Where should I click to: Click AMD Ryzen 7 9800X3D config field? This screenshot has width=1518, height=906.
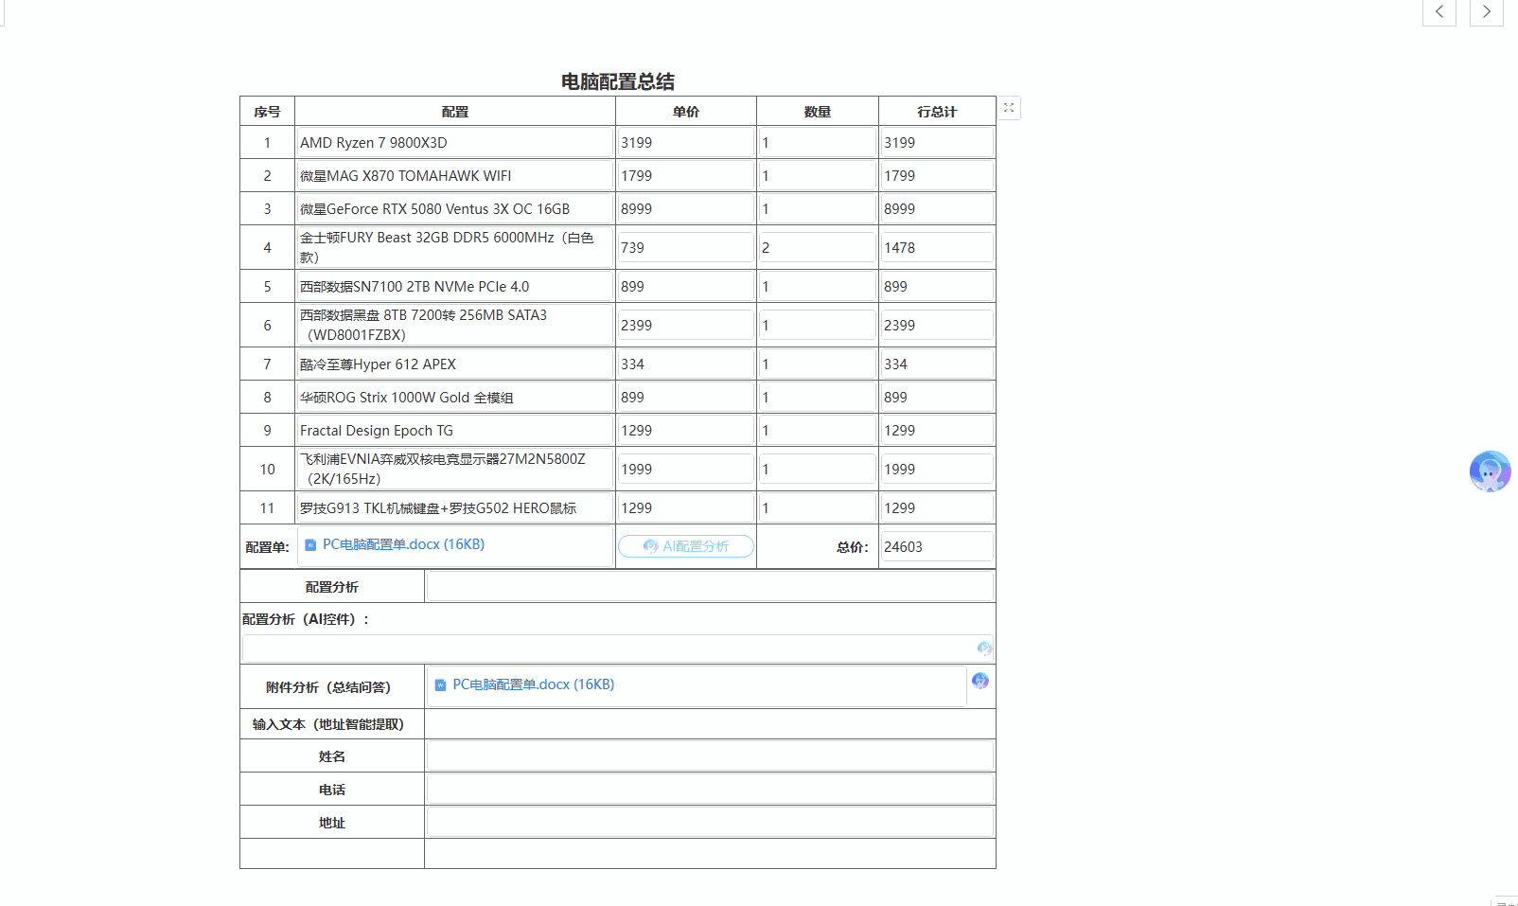[454, 143]
